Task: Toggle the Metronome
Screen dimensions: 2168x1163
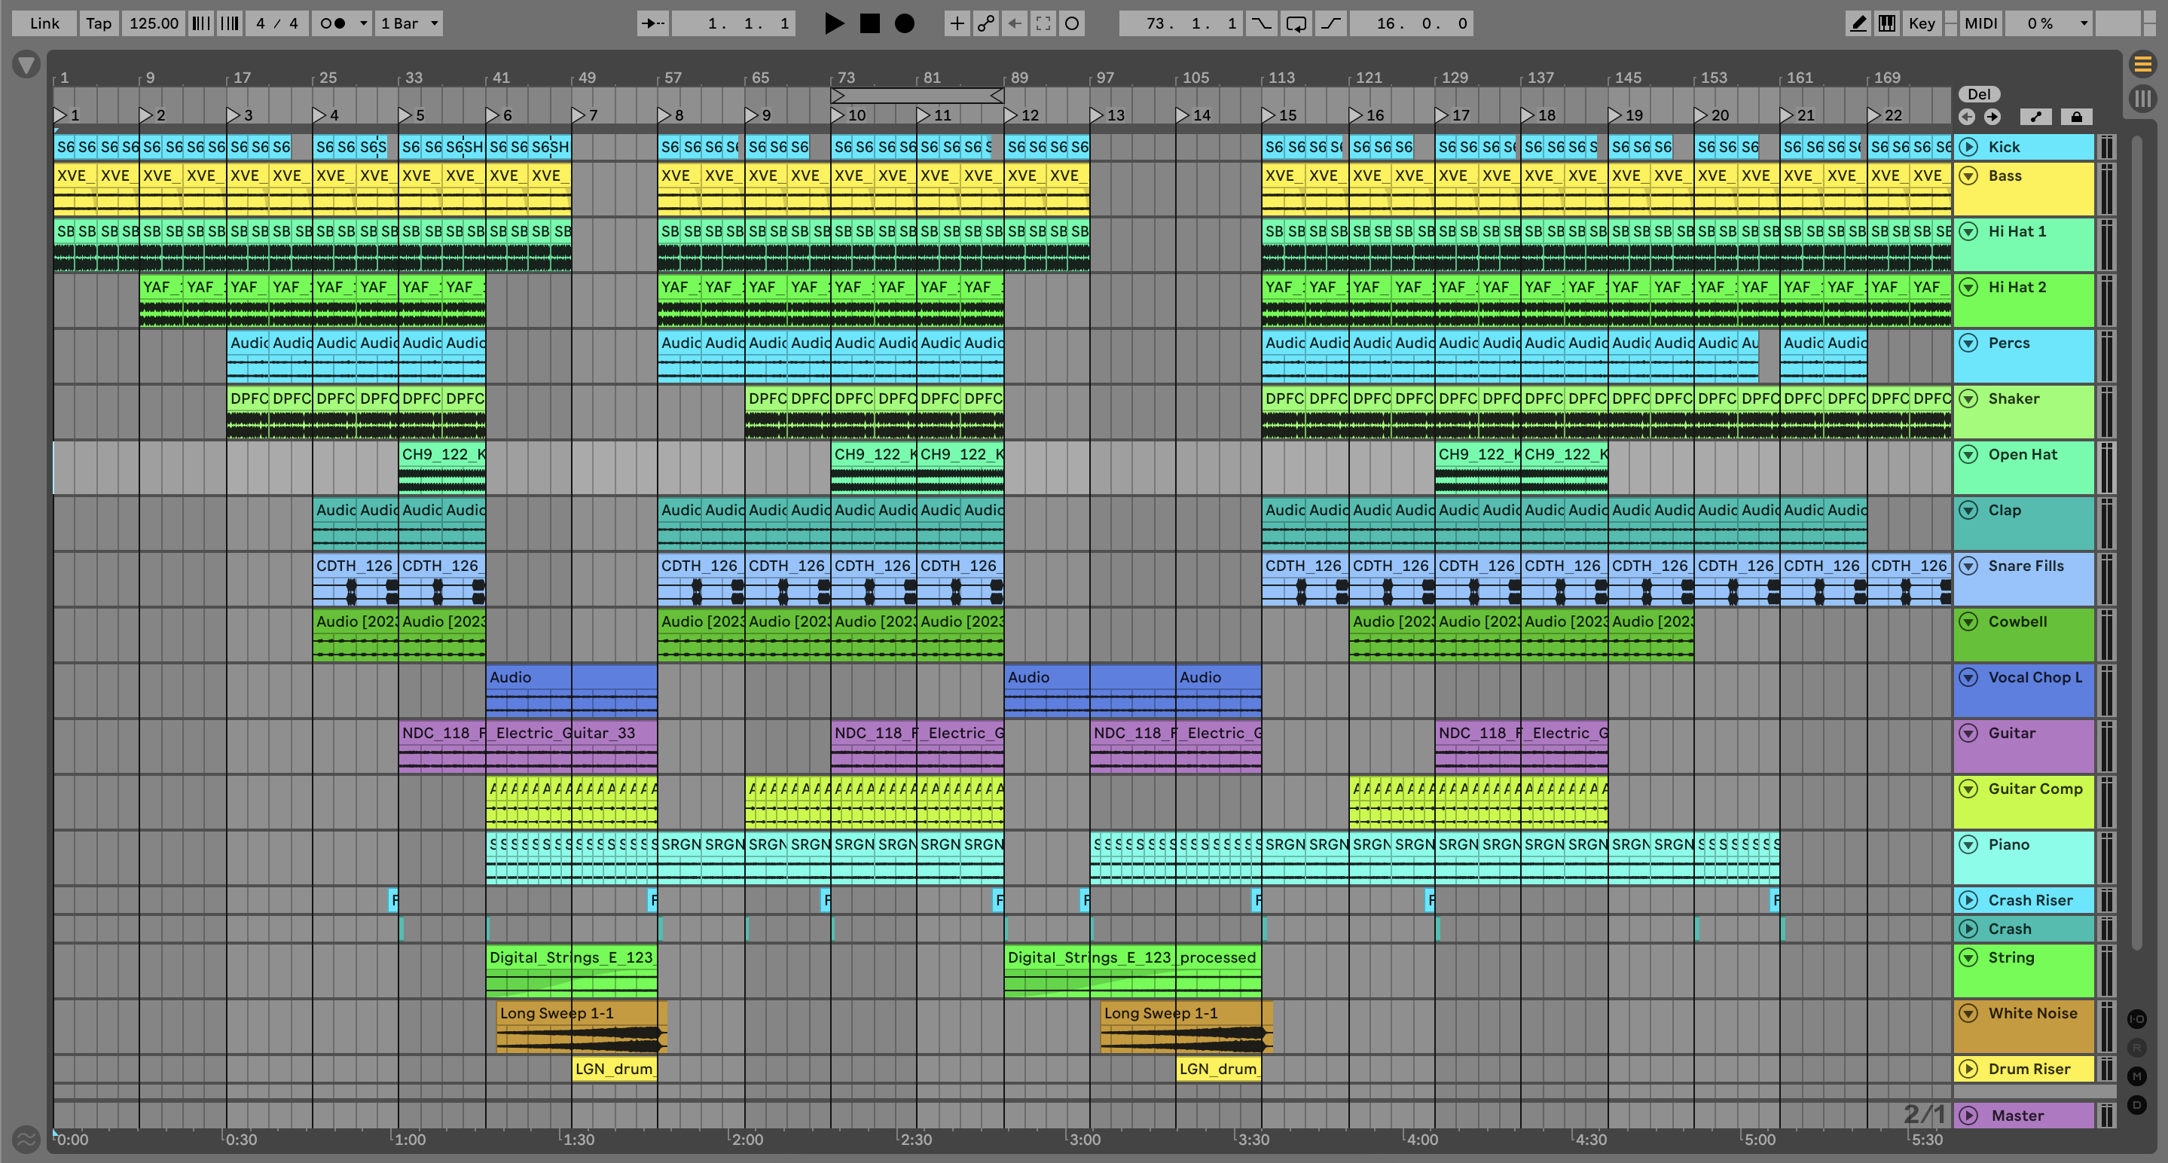Action: (333, 23)
